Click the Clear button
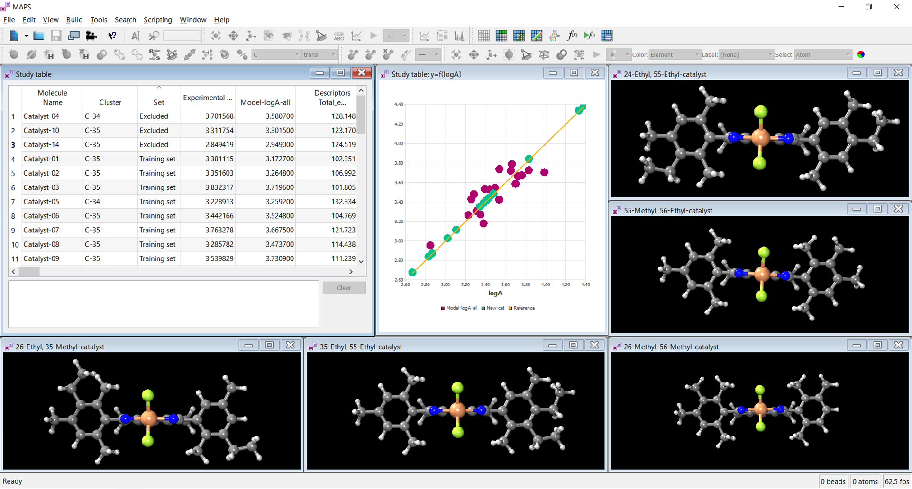The height and width of the screenshot is (489, 912). [344, 288]
